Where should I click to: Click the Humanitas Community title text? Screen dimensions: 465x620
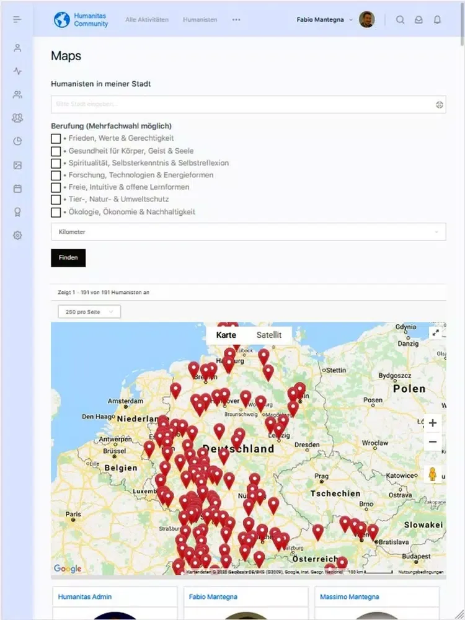click(91, 20)
